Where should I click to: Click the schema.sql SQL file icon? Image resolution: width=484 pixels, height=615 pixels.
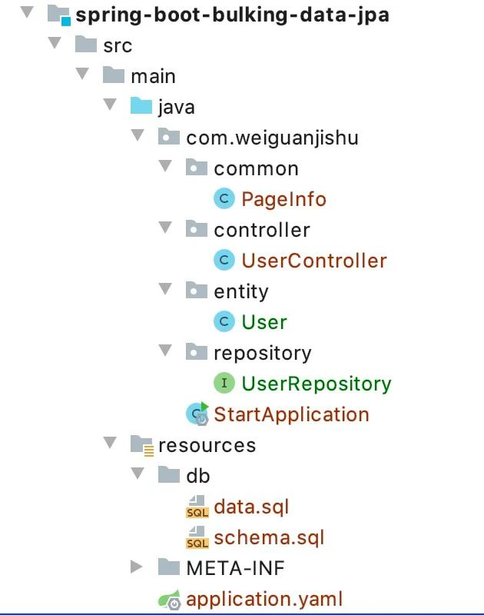coord(197,537)
